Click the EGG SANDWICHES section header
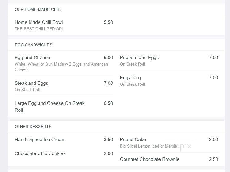 [x=33, y=45]
